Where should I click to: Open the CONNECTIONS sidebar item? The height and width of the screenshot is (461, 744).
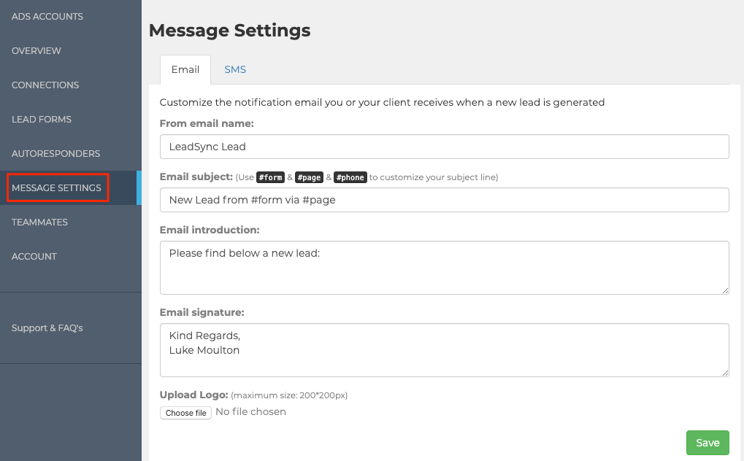coord(45,85)
